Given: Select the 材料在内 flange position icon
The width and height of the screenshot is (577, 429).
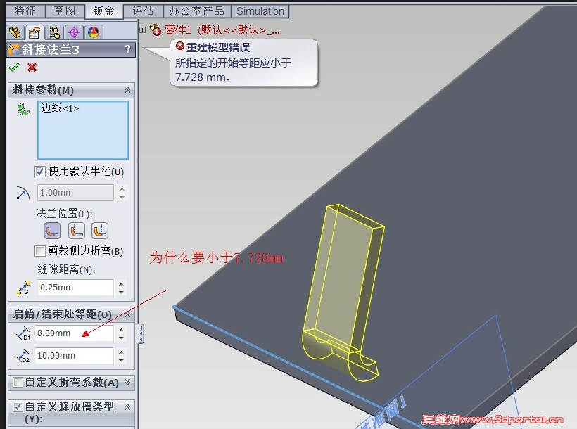Looking at the screenshot, I should [51, 230].
